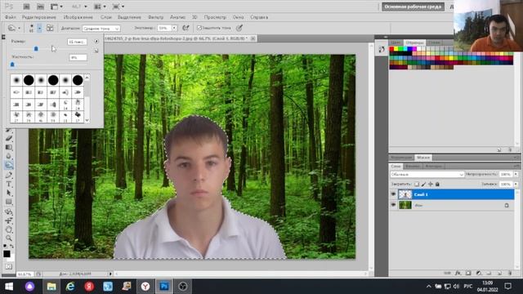Screen dimensions: 523x294
Task: Select the Слой 1 layer thumbnail
Action: [405, 194]
